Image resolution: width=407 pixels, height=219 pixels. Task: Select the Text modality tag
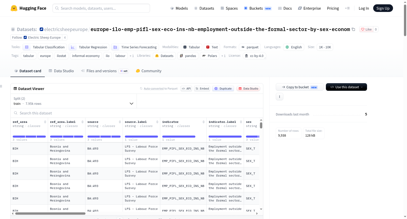pyautogui.click(x=212, y=47)
